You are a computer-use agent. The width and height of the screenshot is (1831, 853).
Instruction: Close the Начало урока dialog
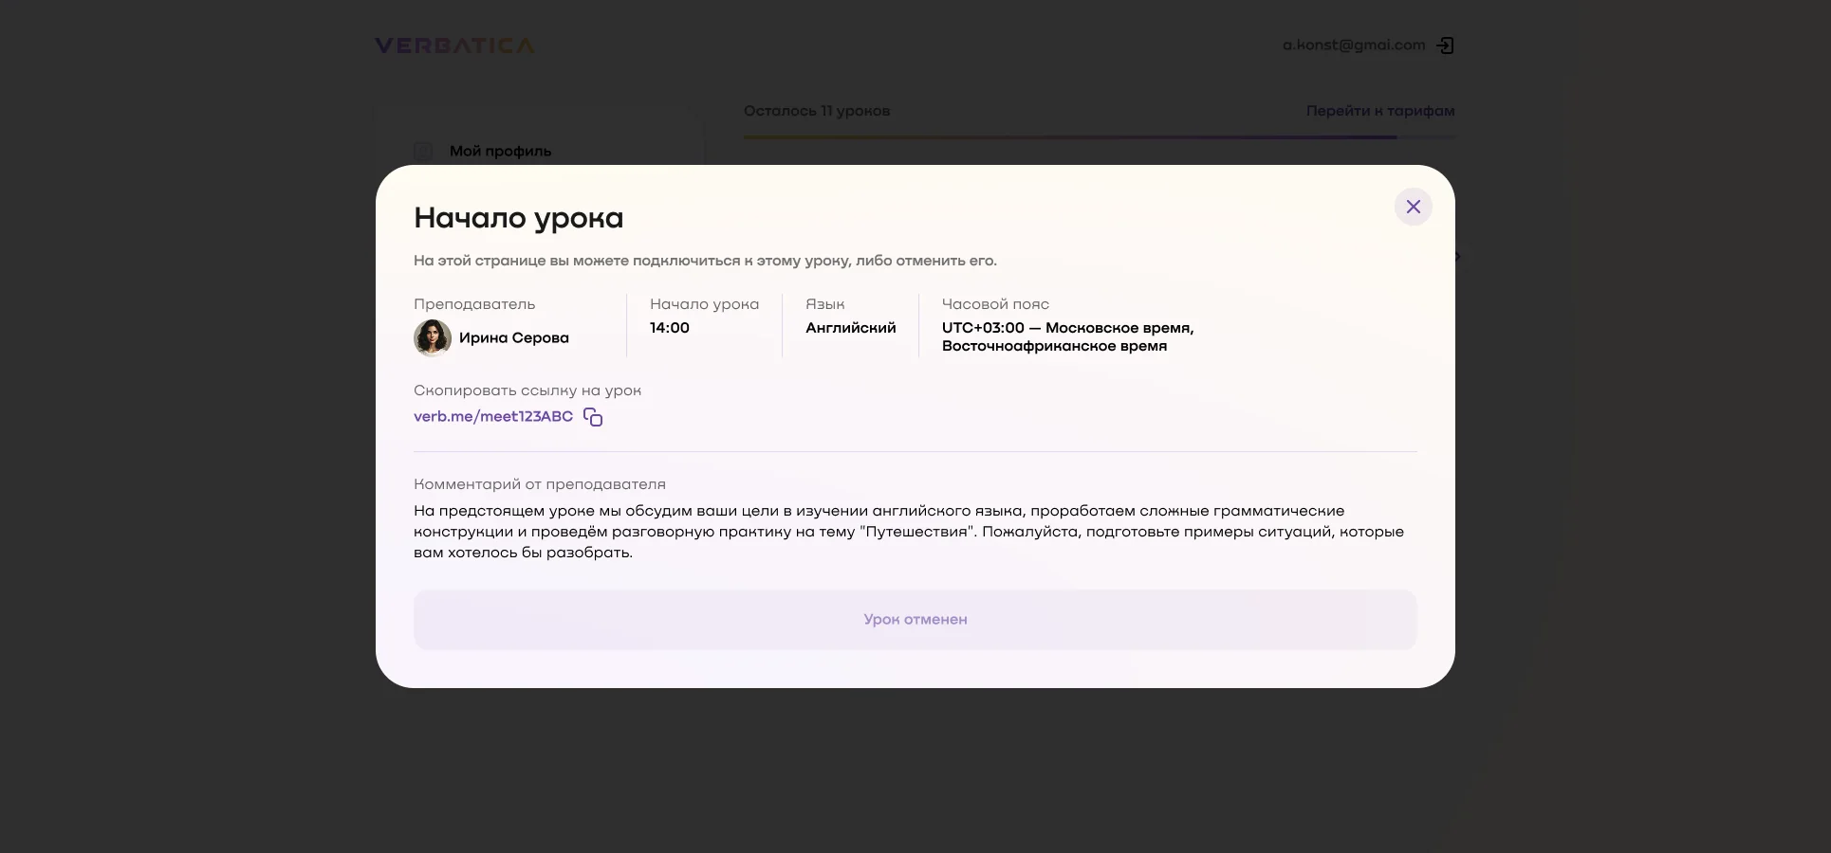[x=1413, y=207]
